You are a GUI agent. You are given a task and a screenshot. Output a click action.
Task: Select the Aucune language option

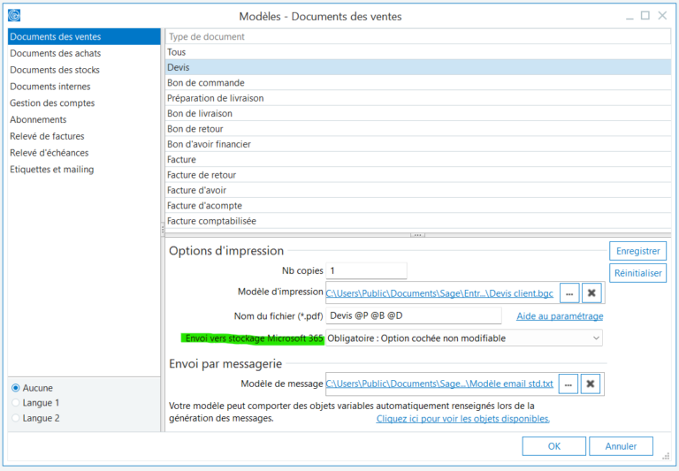coord(16,388)
